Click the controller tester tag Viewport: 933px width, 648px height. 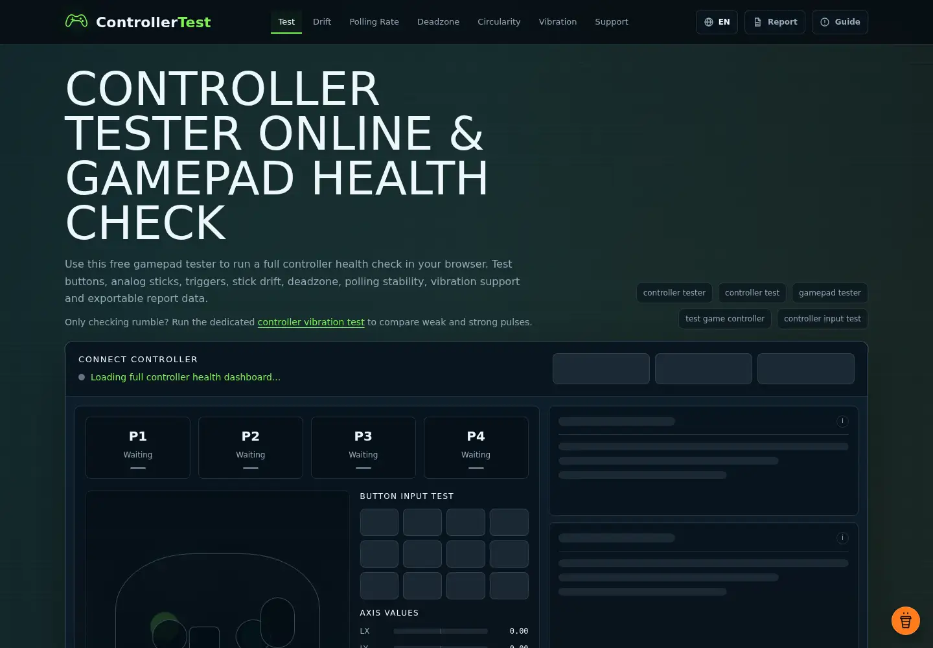tap(674, 293)
